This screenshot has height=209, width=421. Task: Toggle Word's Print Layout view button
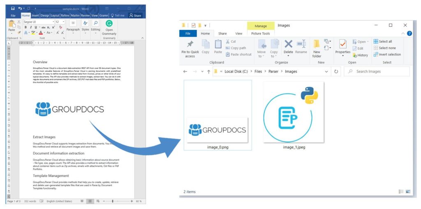click(90, 201)
